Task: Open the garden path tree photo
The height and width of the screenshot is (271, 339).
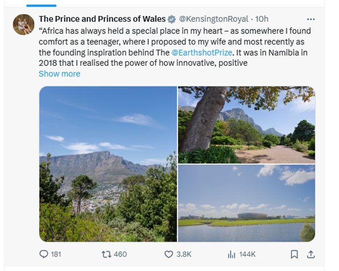Action: 247,125
